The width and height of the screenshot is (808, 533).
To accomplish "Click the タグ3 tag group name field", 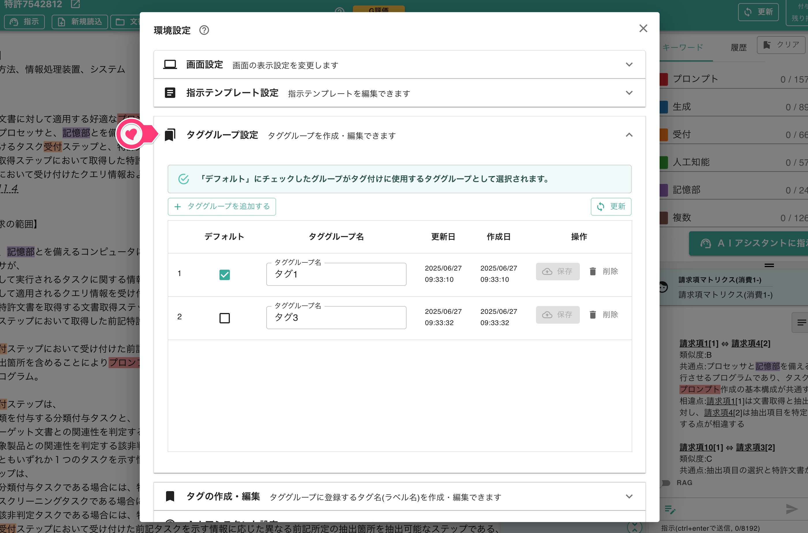I will coord(336,318).
